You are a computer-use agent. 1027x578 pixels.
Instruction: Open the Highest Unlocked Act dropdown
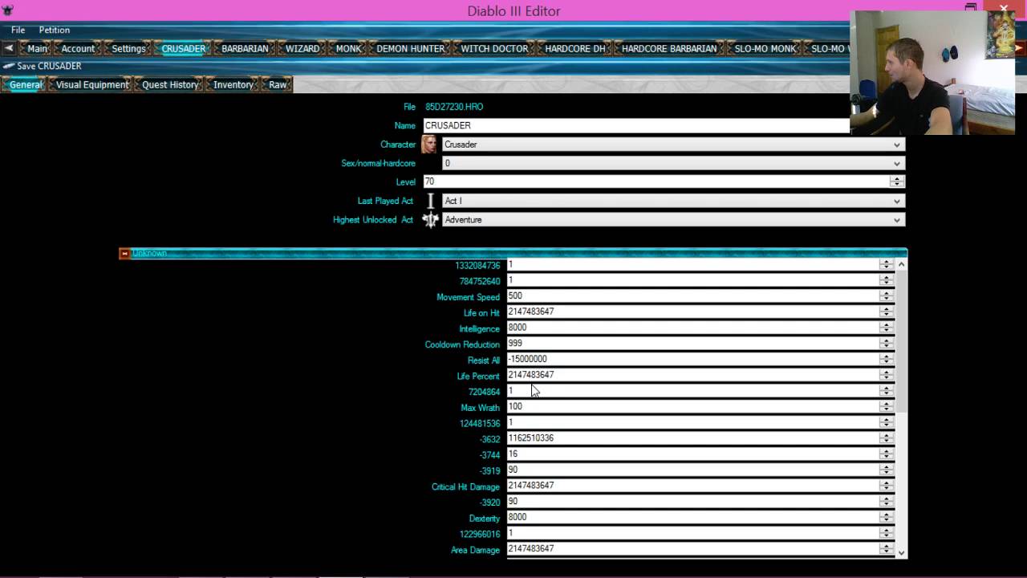click(673, 219)
